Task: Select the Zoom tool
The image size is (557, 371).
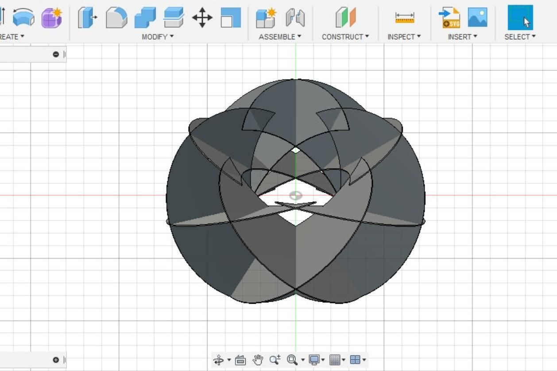Action: (275, 359)
